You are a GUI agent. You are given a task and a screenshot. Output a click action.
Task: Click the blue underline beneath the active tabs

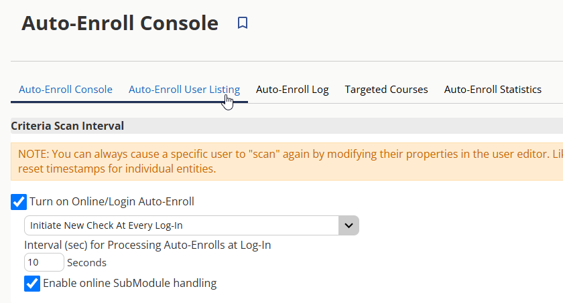coord(129,102)
